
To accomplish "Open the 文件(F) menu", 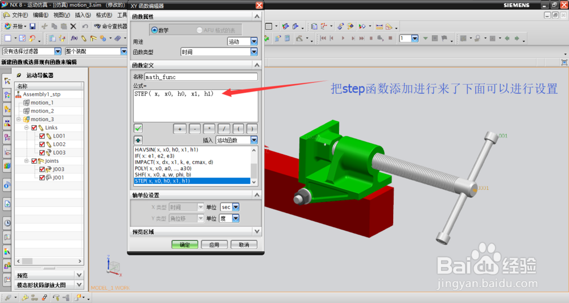I will tap(19, 15).
